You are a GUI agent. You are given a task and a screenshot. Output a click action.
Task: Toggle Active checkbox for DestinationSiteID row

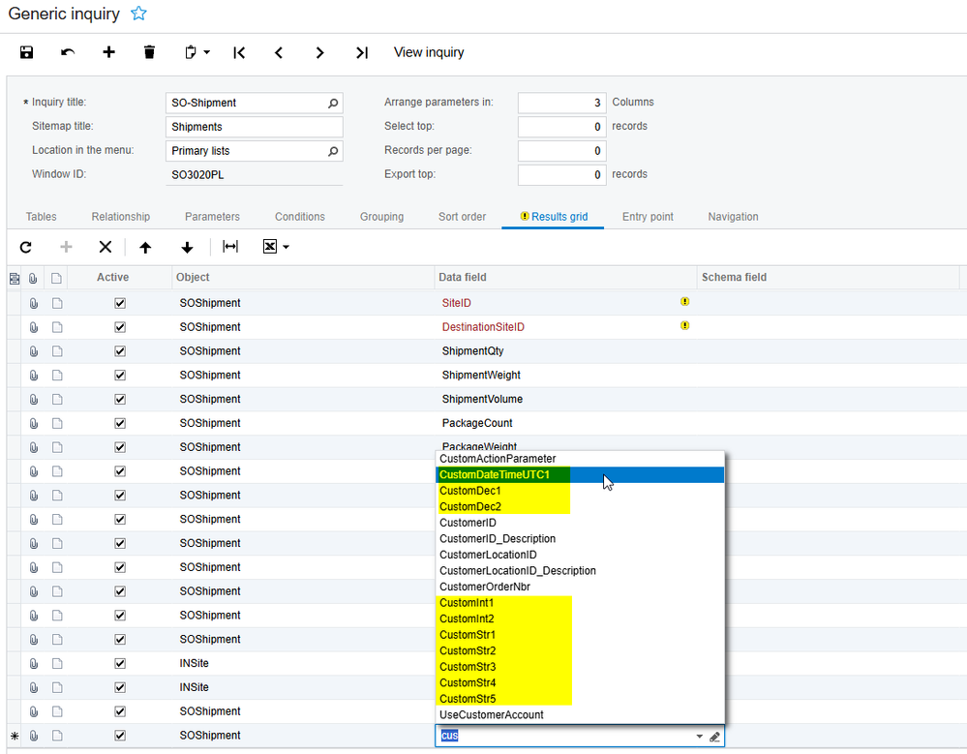click(120, 327)
